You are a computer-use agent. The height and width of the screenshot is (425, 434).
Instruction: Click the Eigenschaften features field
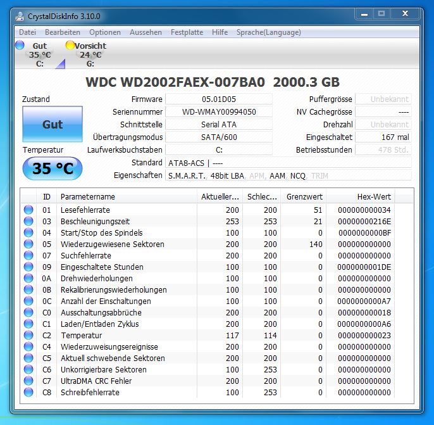(288, 175)
